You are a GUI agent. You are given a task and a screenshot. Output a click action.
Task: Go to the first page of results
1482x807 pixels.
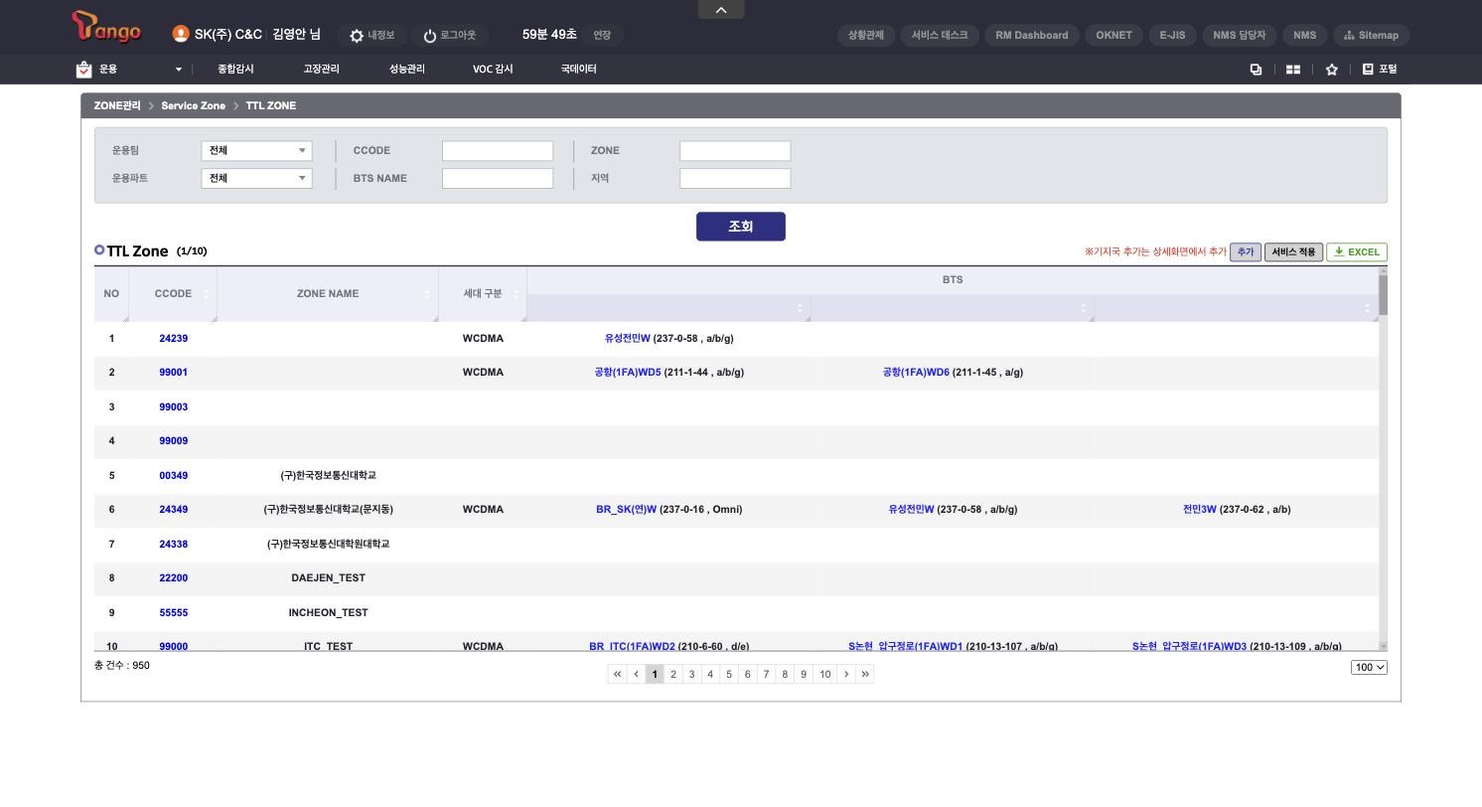pos(617,674)
